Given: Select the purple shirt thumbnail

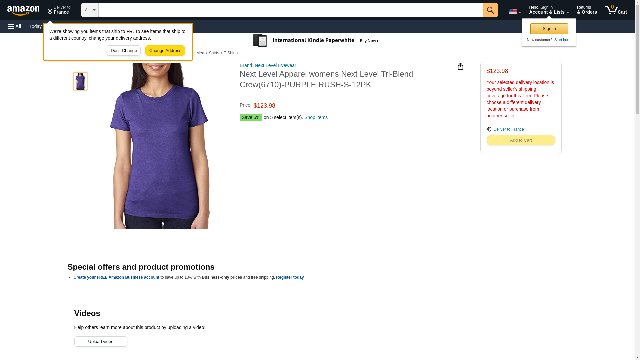Looking at the screenshot, I should (80, 81).
